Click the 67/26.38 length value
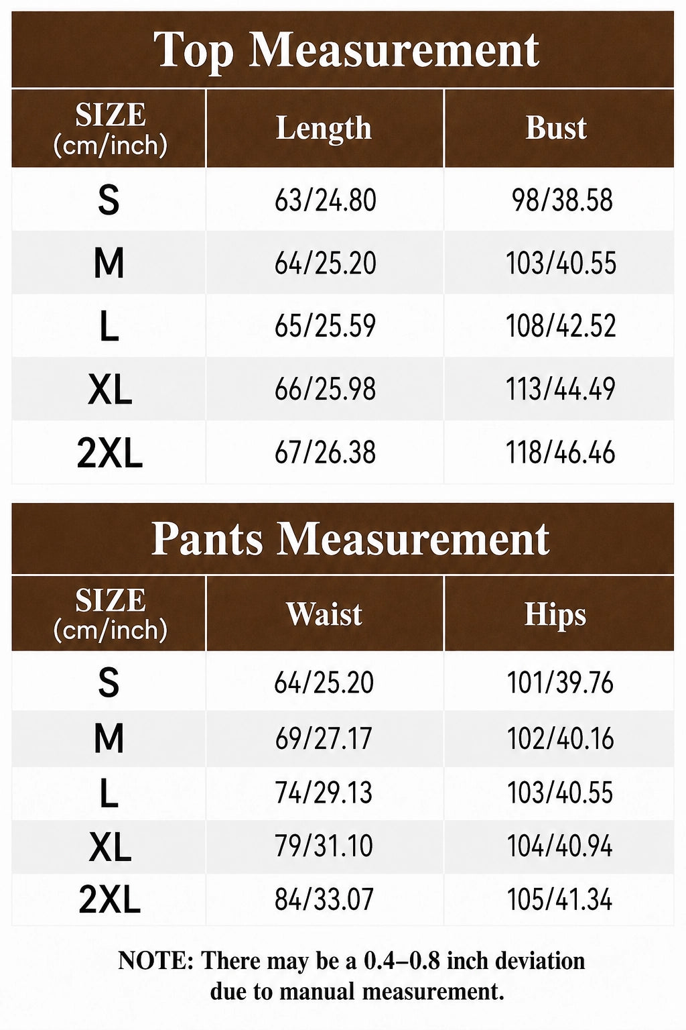The height and width of the screenshot is (1030, 686). click(x=326, y=453)
